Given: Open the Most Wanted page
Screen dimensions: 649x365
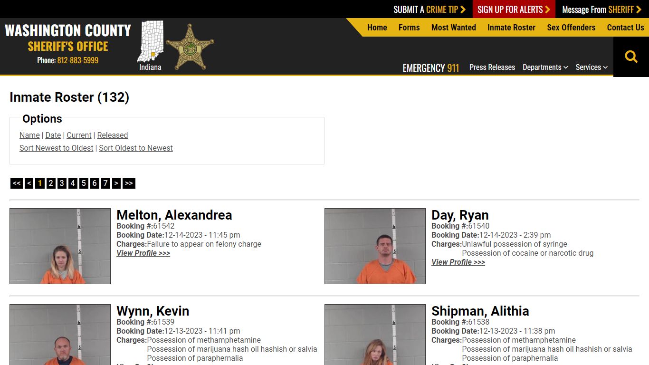Looking at the screenshot, I should point(453,28).
